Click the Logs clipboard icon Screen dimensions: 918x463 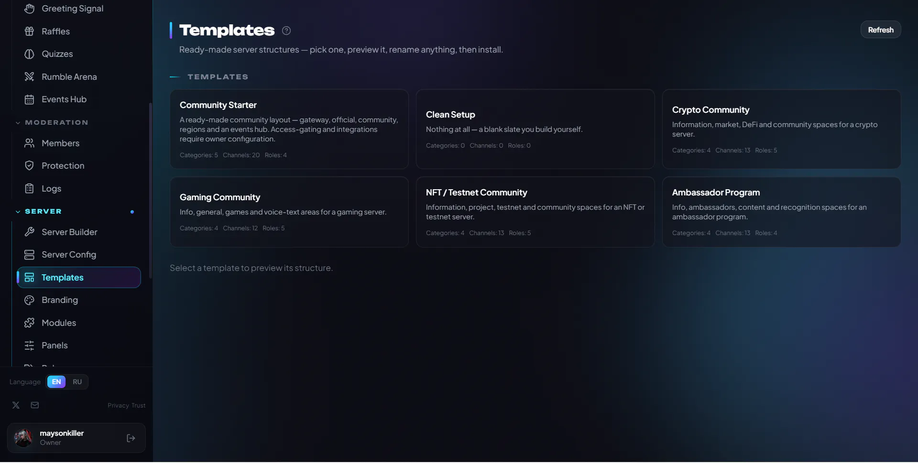[x=29, y=189]
